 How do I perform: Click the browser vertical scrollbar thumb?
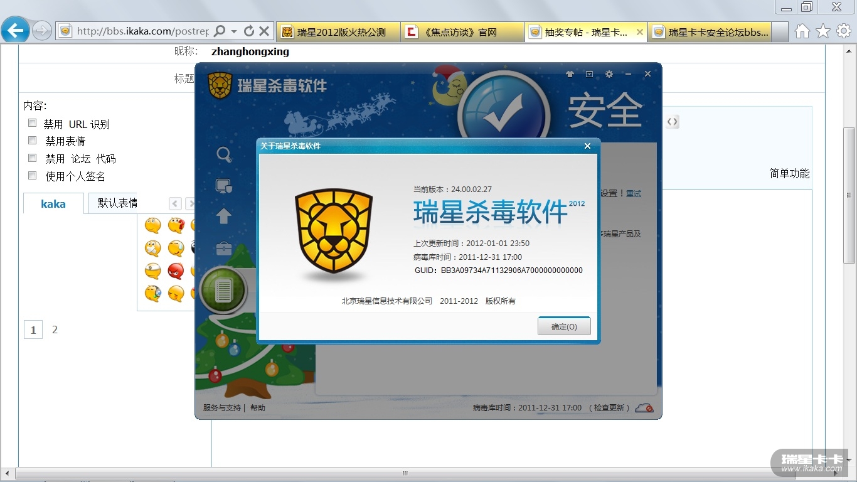(849, 195)
